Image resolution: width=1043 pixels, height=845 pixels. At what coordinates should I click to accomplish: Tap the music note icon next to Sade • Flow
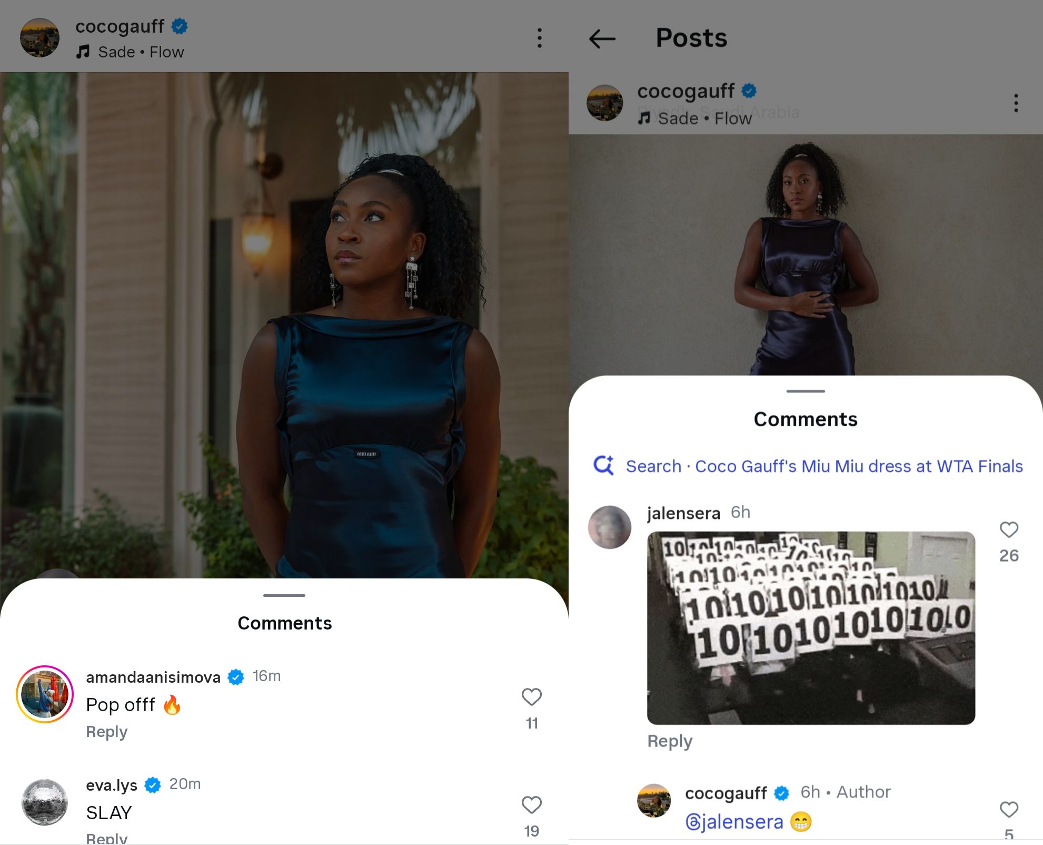83,51
